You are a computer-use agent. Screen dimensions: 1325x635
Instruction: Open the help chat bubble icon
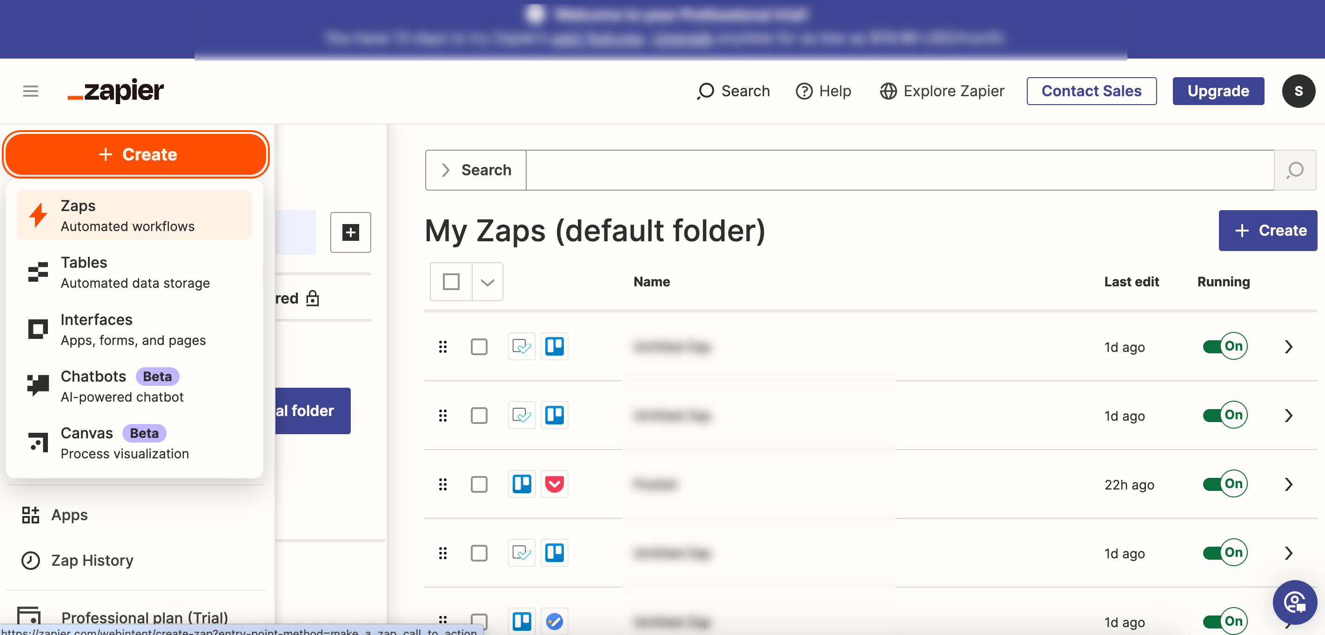point(1294,602)
